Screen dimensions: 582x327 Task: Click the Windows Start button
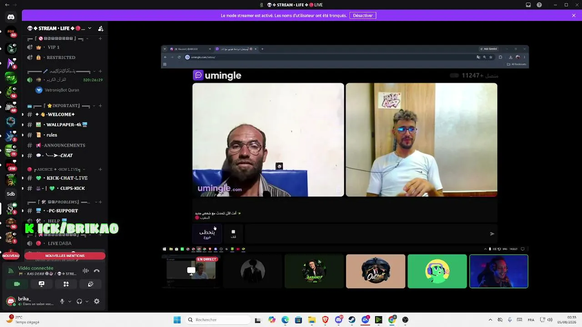coord(177,320)
